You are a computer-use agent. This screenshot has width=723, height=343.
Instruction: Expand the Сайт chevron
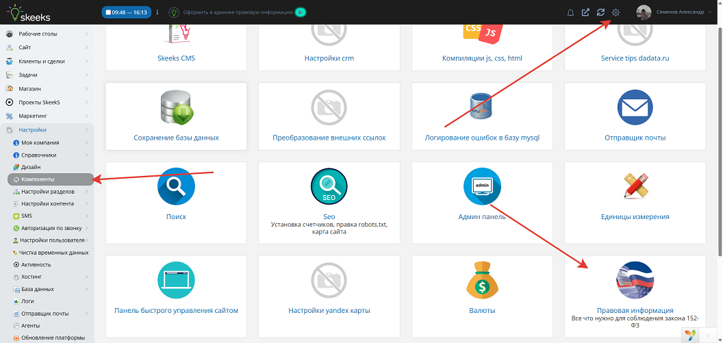pyautogui.click(x=87, y=47)
